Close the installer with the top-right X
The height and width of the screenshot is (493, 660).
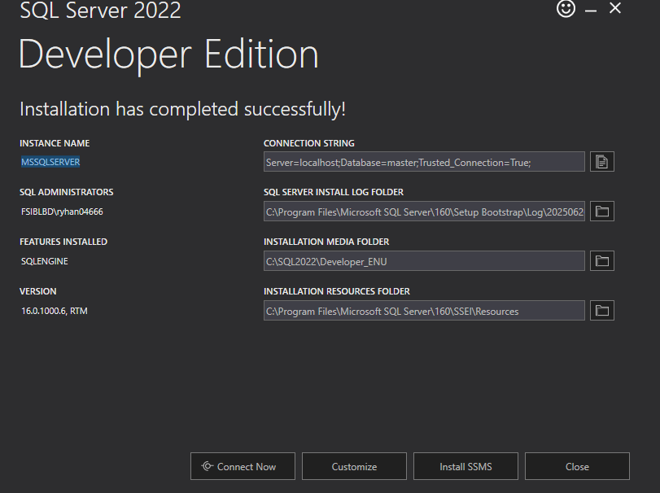pos(615,8)
